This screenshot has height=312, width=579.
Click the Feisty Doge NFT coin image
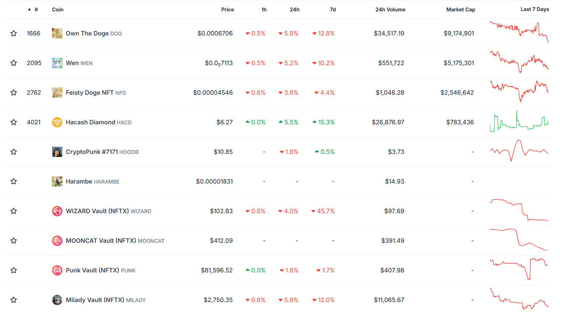coord(57,93)
